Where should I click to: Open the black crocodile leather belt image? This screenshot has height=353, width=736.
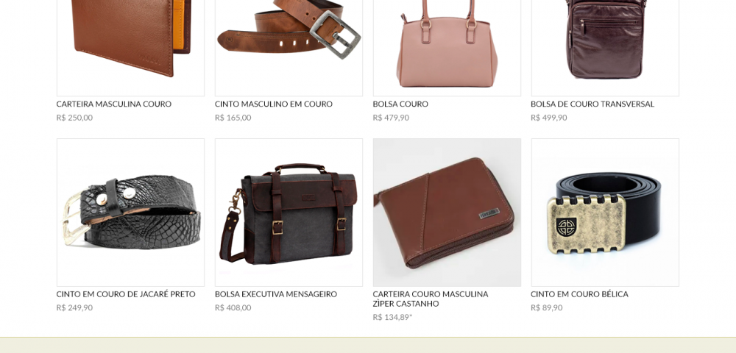(130, 213)
